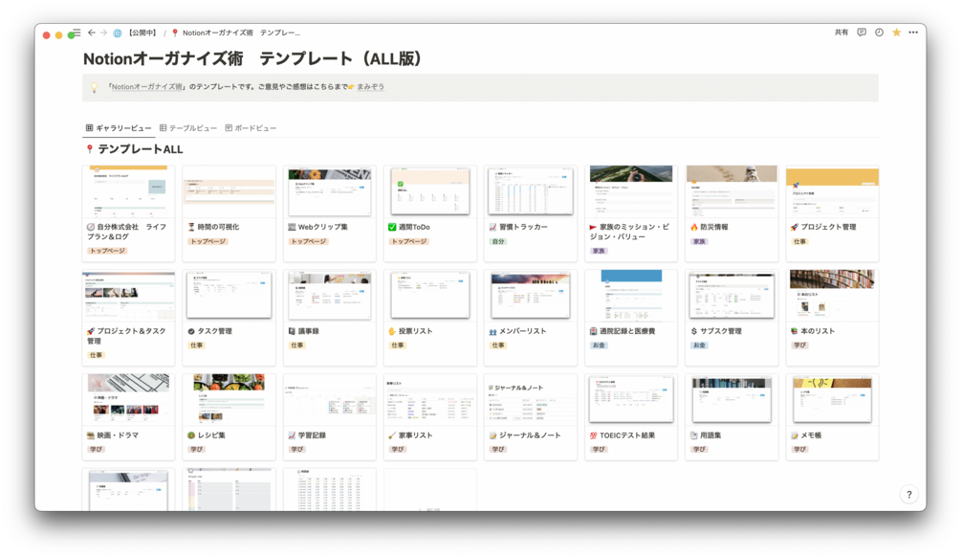The width and height of the screenshot is (961, 557).
Task: Click flag icon of 家族のミッション card
Action: (593, 227)
